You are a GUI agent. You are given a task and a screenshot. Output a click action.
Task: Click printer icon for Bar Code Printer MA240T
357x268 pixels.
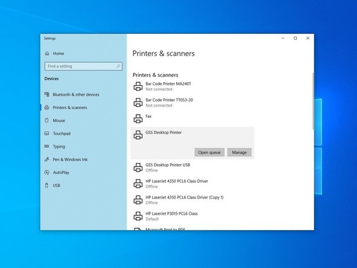(x=138, y=86)
